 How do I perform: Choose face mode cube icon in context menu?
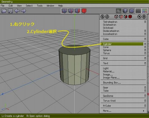point(125,17)
